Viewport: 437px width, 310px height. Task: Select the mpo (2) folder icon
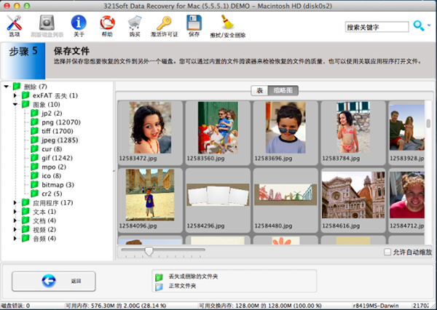pyautogui.click(x=34, y=167)
